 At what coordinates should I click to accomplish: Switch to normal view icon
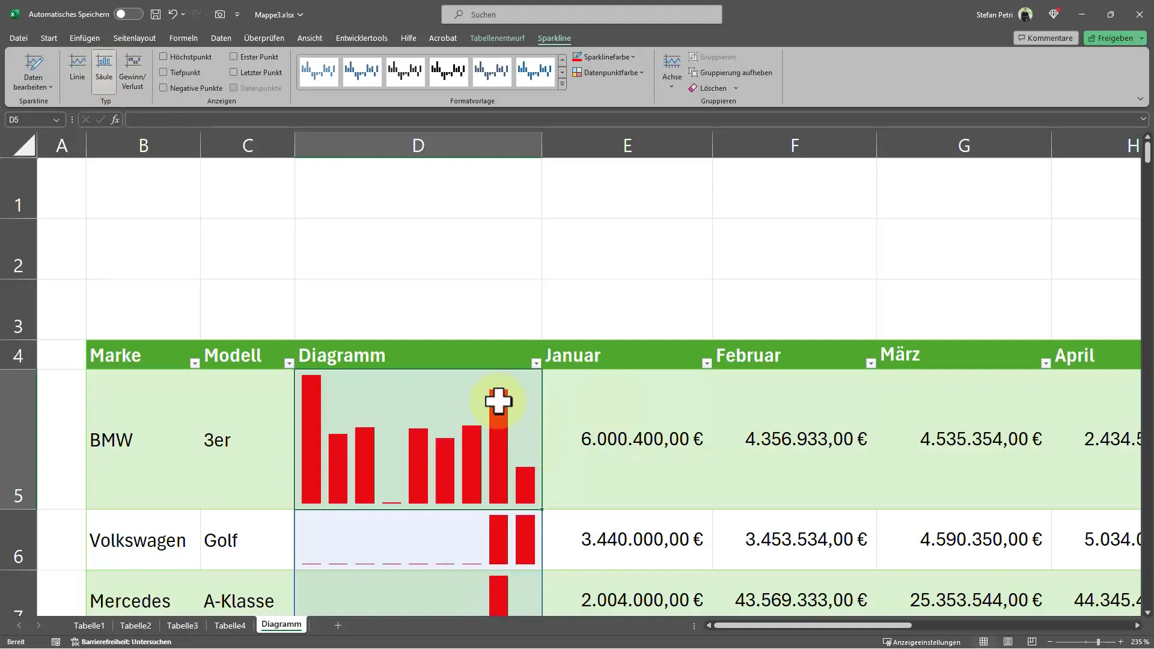click(x=983, y=642)
